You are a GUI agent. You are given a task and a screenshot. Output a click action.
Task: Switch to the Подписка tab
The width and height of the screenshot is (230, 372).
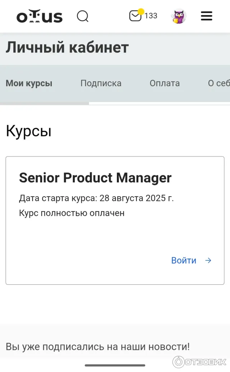[101, 84]
